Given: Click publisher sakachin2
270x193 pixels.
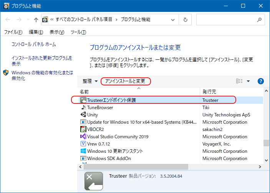Looking at the screenshot, I should [x=212, y=129].
